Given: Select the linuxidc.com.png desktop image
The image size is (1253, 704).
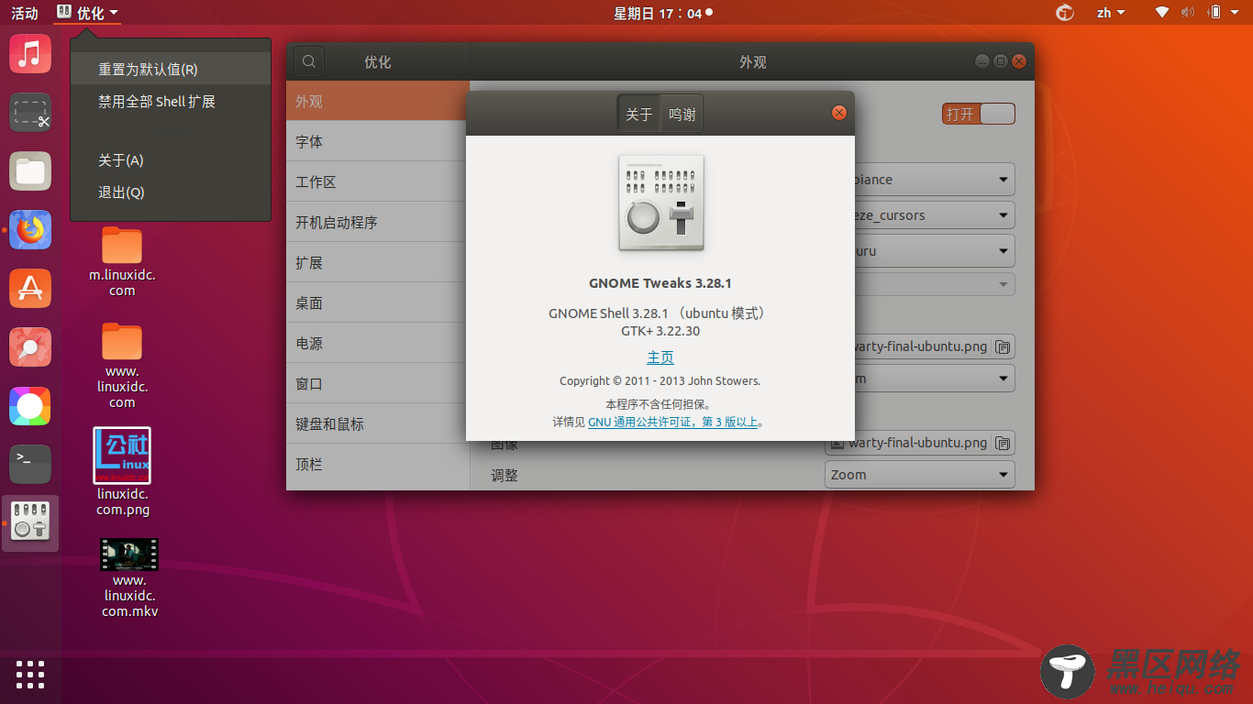Looking at the screenshot, I should tap(122, 472).
